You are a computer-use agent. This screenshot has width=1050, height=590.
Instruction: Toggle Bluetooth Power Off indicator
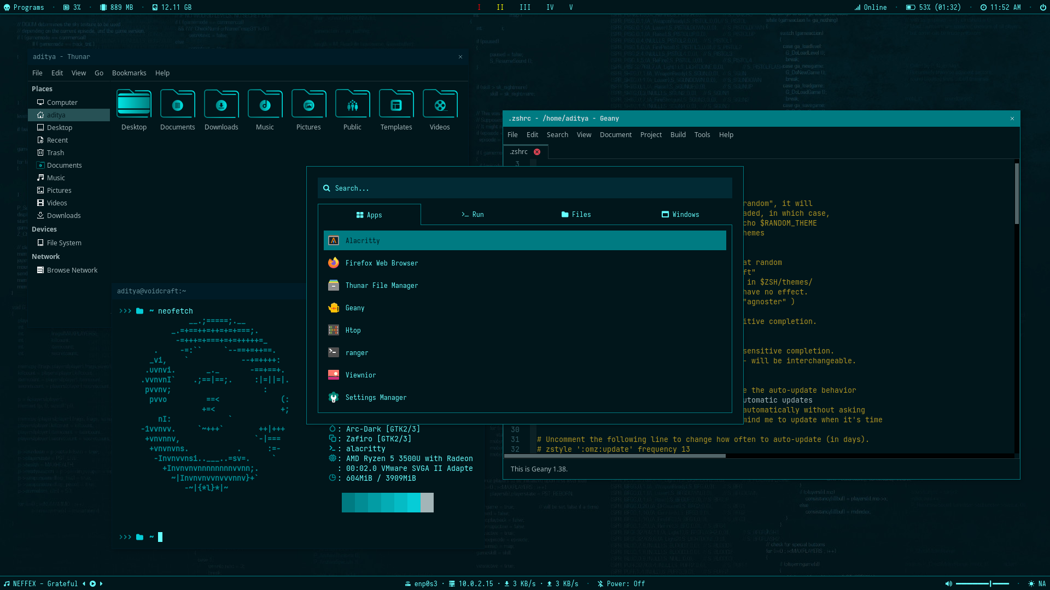(621, 583)
